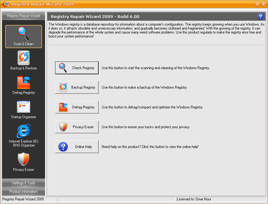
Task: Click description 'Use this button to make a backup'
Action: (144, 87)
